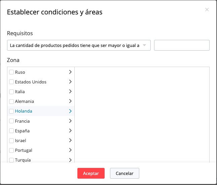
Task: Check the Estados Unidos checkbox
Action: (11, 82)
